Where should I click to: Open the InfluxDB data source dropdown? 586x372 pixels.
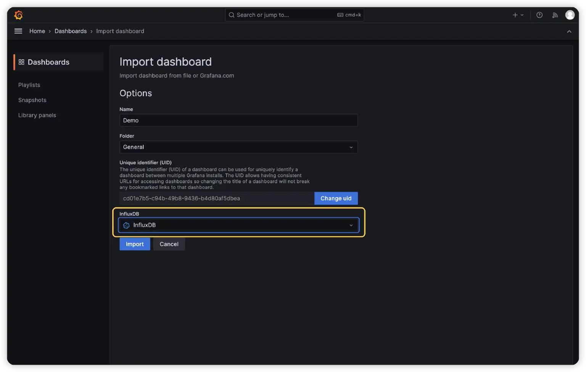point(238,225)
